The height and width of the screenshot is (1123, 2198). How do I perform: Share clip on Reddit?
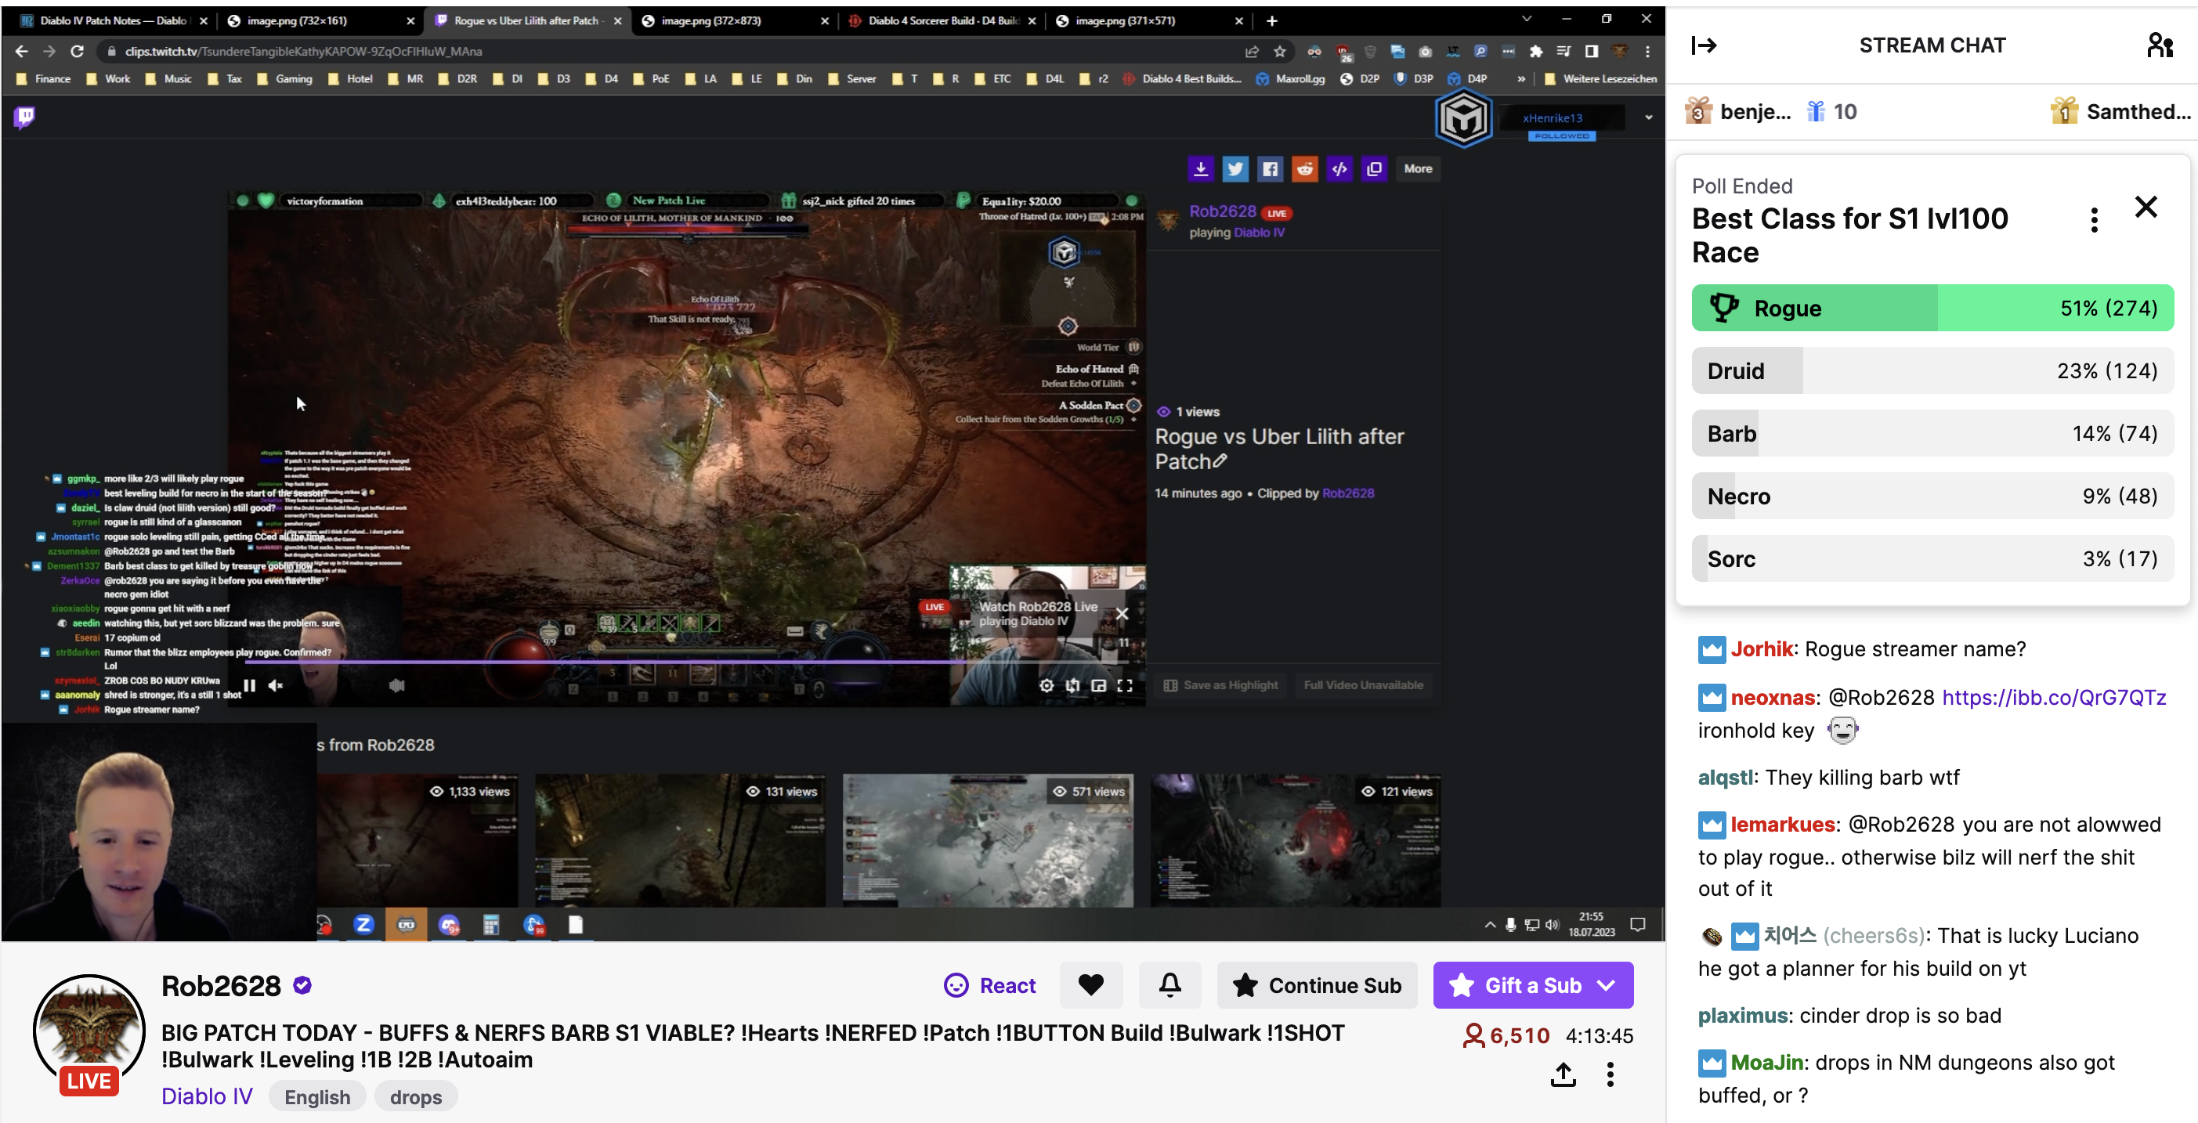pyautogui.click(x=1305, y=168)
